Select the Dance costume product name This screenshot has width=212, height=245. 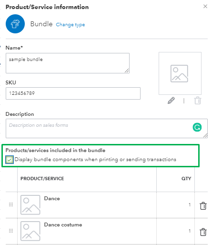63,225
